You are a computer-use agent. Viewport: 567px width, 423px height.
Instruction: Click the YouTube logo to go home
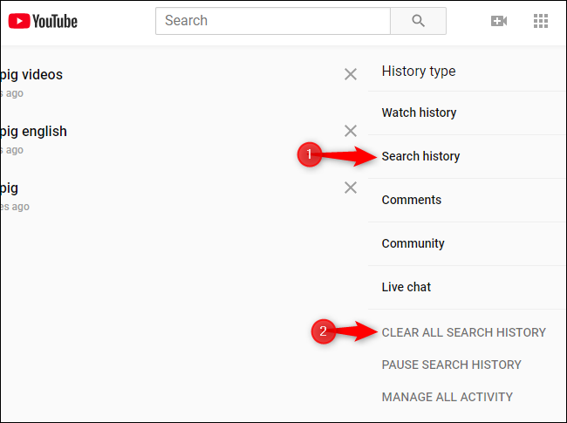(43, 21)
